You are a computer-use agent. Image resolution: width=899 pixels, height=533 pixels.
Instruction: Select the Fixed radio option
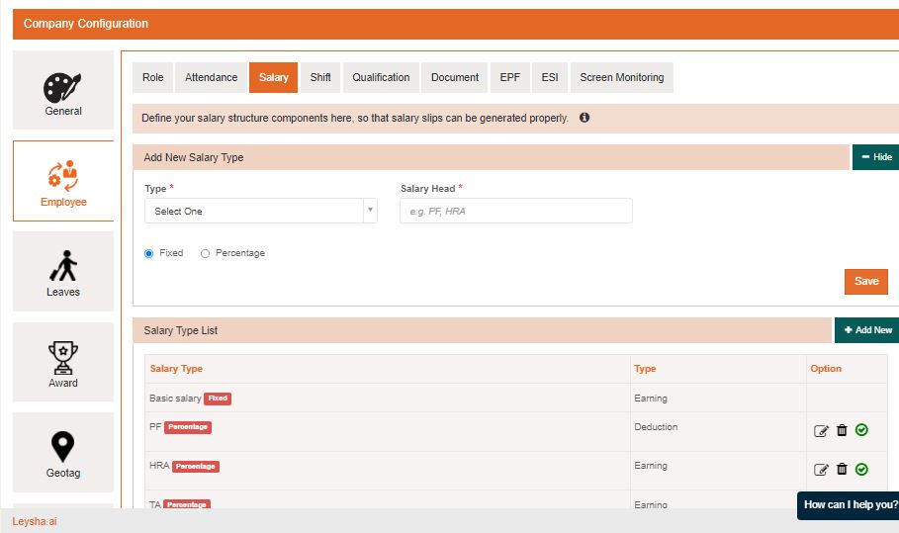pyautogui.click(x=149, y=253)
